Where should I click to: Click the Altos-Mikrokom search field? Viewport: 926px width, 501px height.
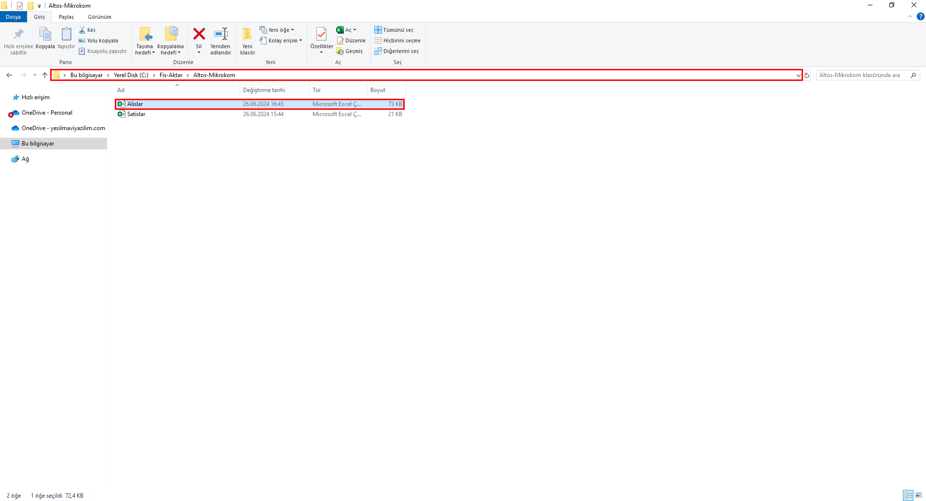(861, 75)
